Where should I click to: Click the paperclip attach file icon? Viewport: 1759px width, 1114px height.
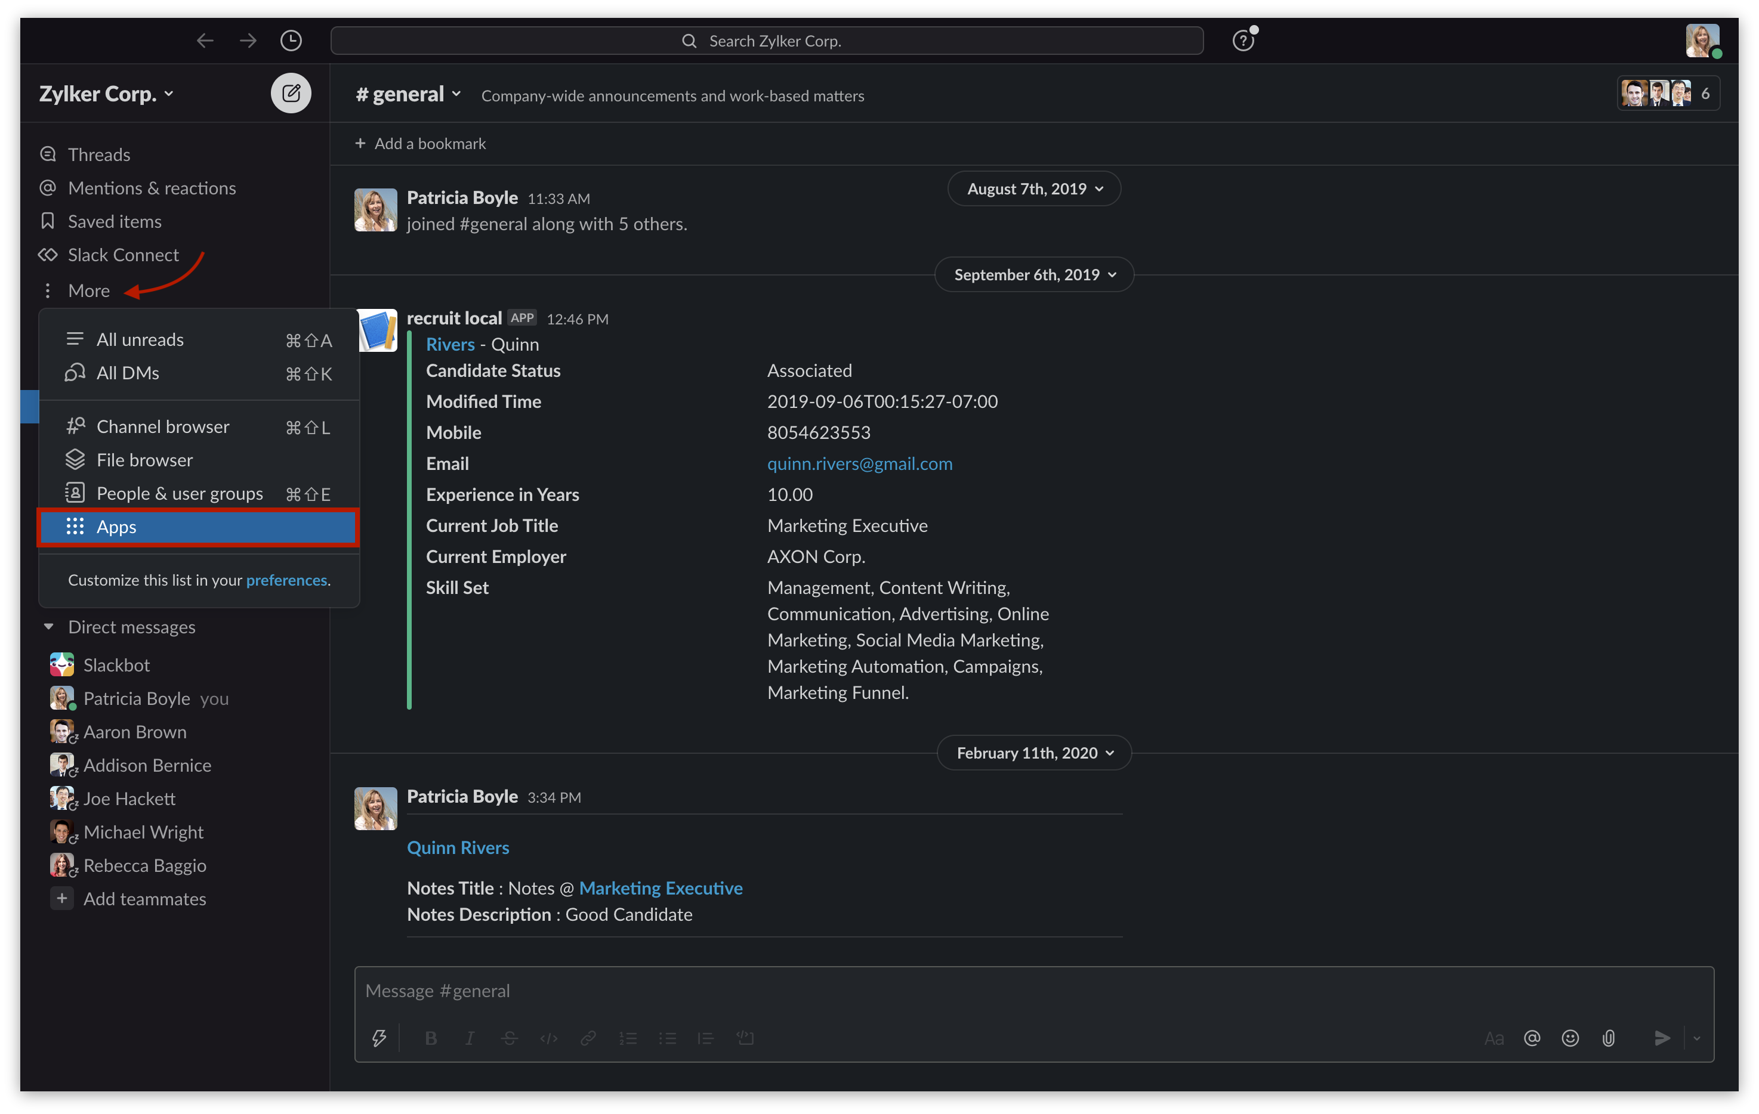(x=1609, y=1037)
